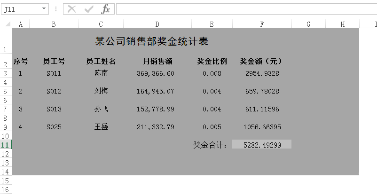This screenshot has width=377, height=196.
Task: Click the name cell 陈南
Action: pos(101,73)
